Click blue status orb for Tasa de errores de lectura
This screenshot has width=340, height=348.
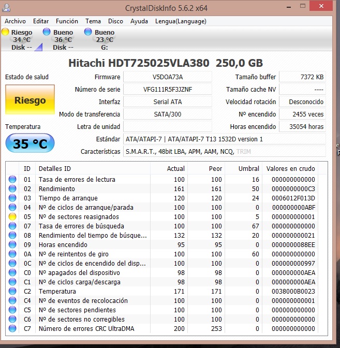pos(12,180)
